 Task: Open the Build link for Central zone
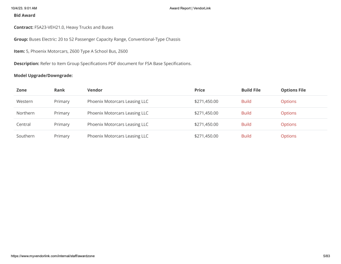pyautogui.click(x=246, y=125)
